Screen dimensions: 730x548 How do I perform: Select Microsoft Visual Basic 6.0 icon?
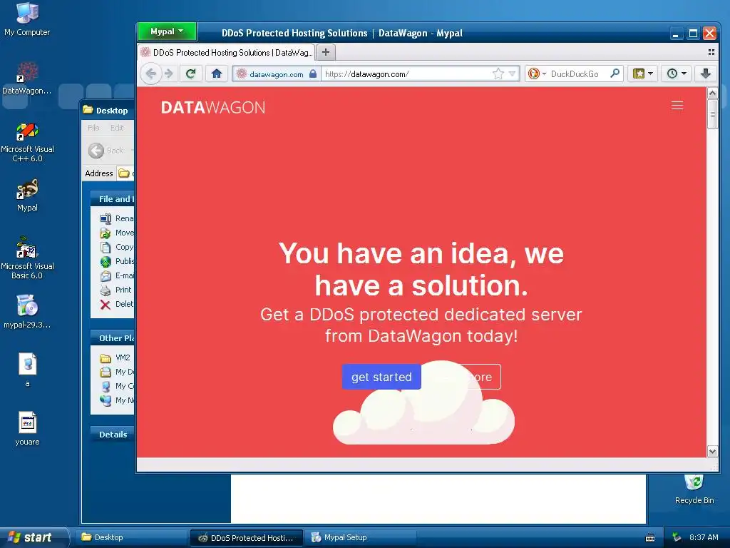click(x=27, y=258)
